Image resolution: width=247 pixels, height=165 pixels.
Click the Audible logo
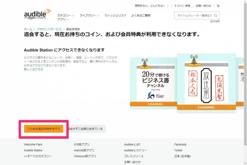38,14
